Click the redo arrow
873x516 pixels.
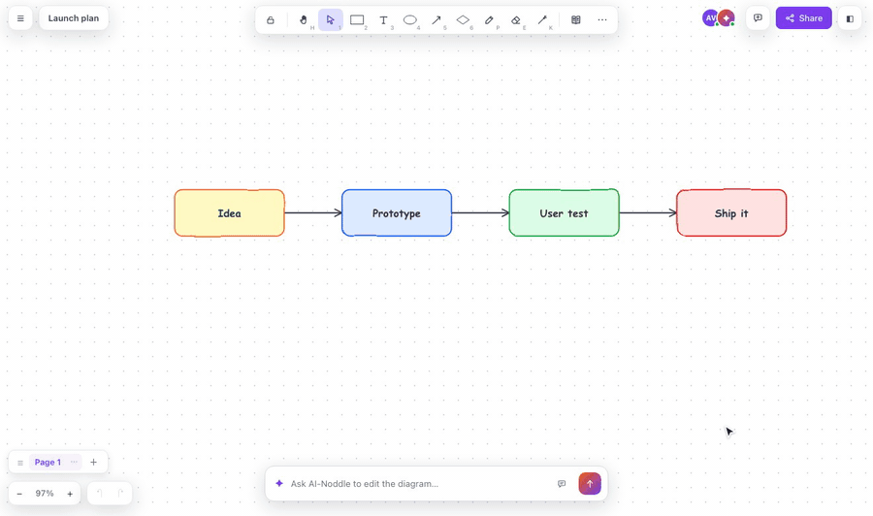coord(119,493)
